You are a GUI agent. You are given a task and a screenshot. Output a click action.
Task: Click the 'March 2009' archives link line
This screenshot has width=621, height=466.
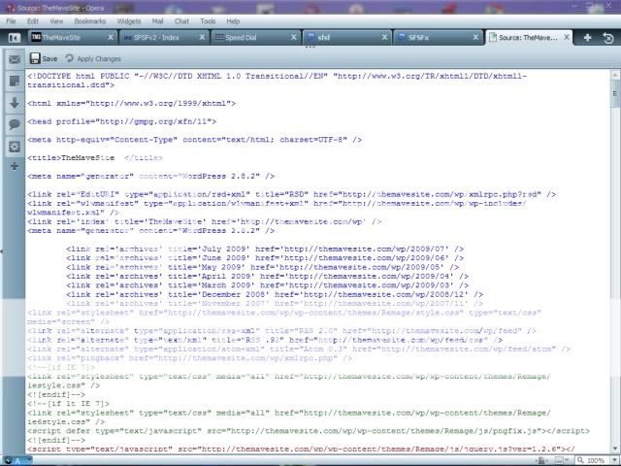pyautogui.click(x=268, y=285)
